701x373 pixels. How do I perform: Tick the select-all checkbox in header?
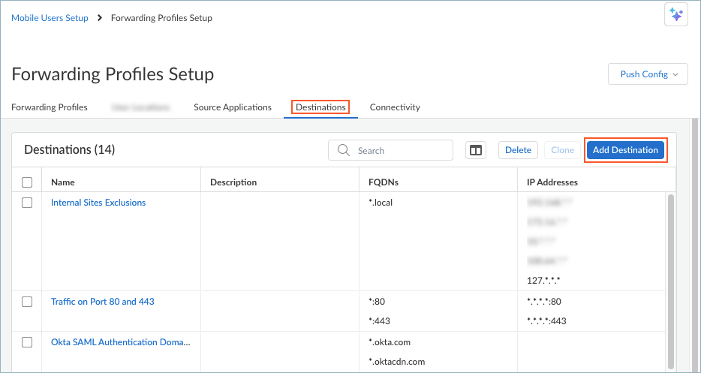[27, 182]
